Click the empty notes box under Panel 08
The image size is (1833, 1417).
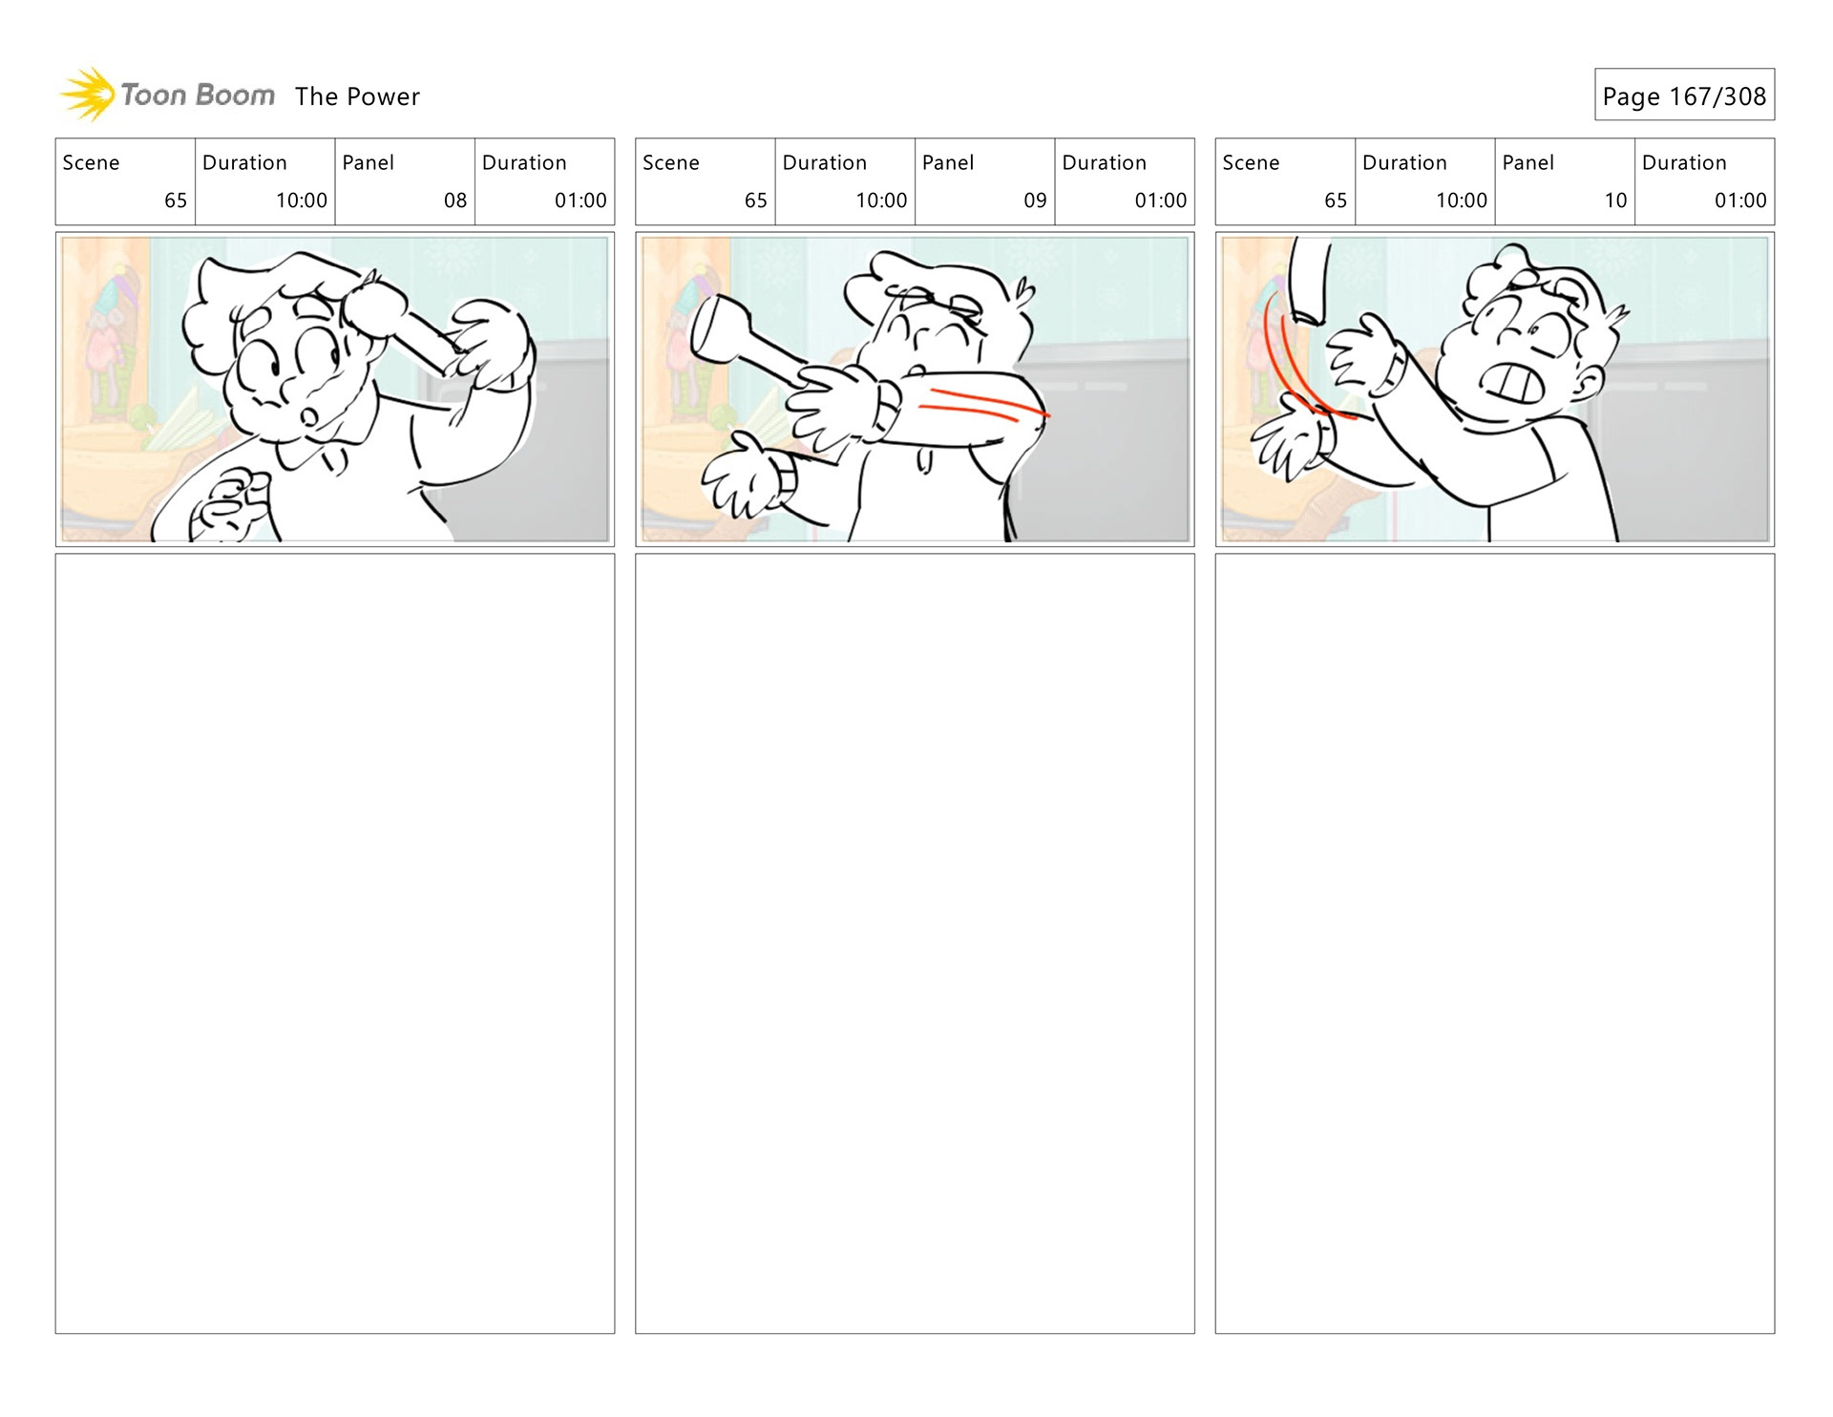[335, 943]
